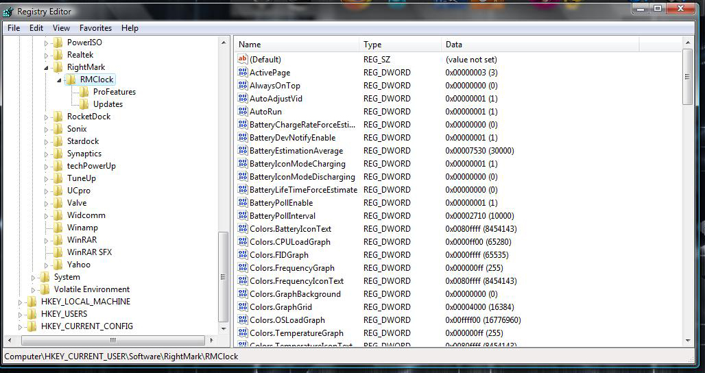Click the AutoAdjustVid DWORD icon

(x=243, y=98)
